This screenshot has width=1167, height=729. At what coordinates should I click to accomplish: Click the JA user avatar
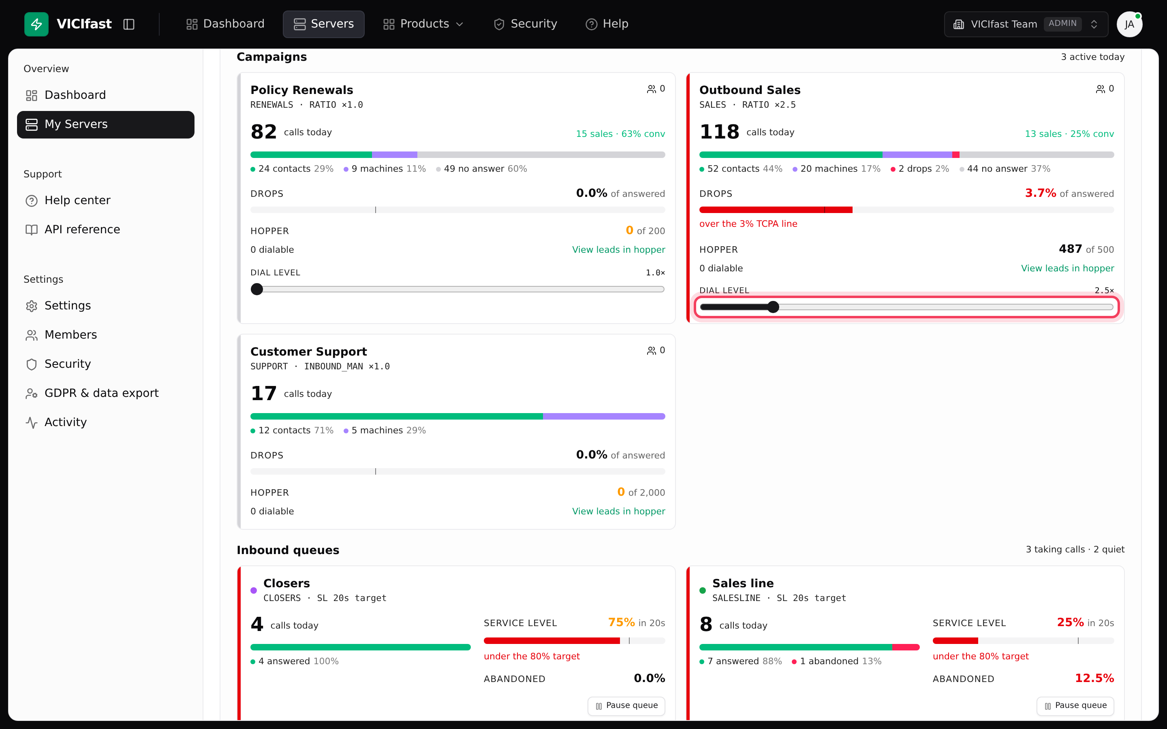pyautogui.click(x=1129, y=24)
